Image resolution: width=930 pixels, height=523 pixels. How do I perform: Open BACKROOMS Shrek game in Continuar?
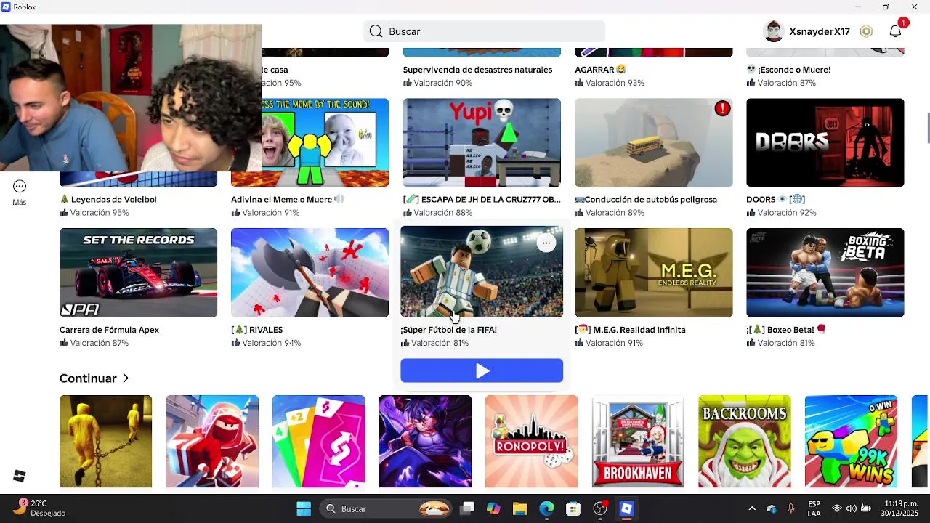coord(745,442)
